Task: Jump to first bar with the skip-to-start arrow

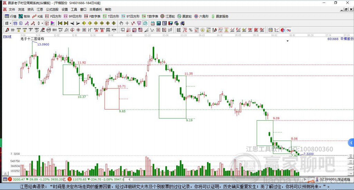Action: tap(60, 23)
